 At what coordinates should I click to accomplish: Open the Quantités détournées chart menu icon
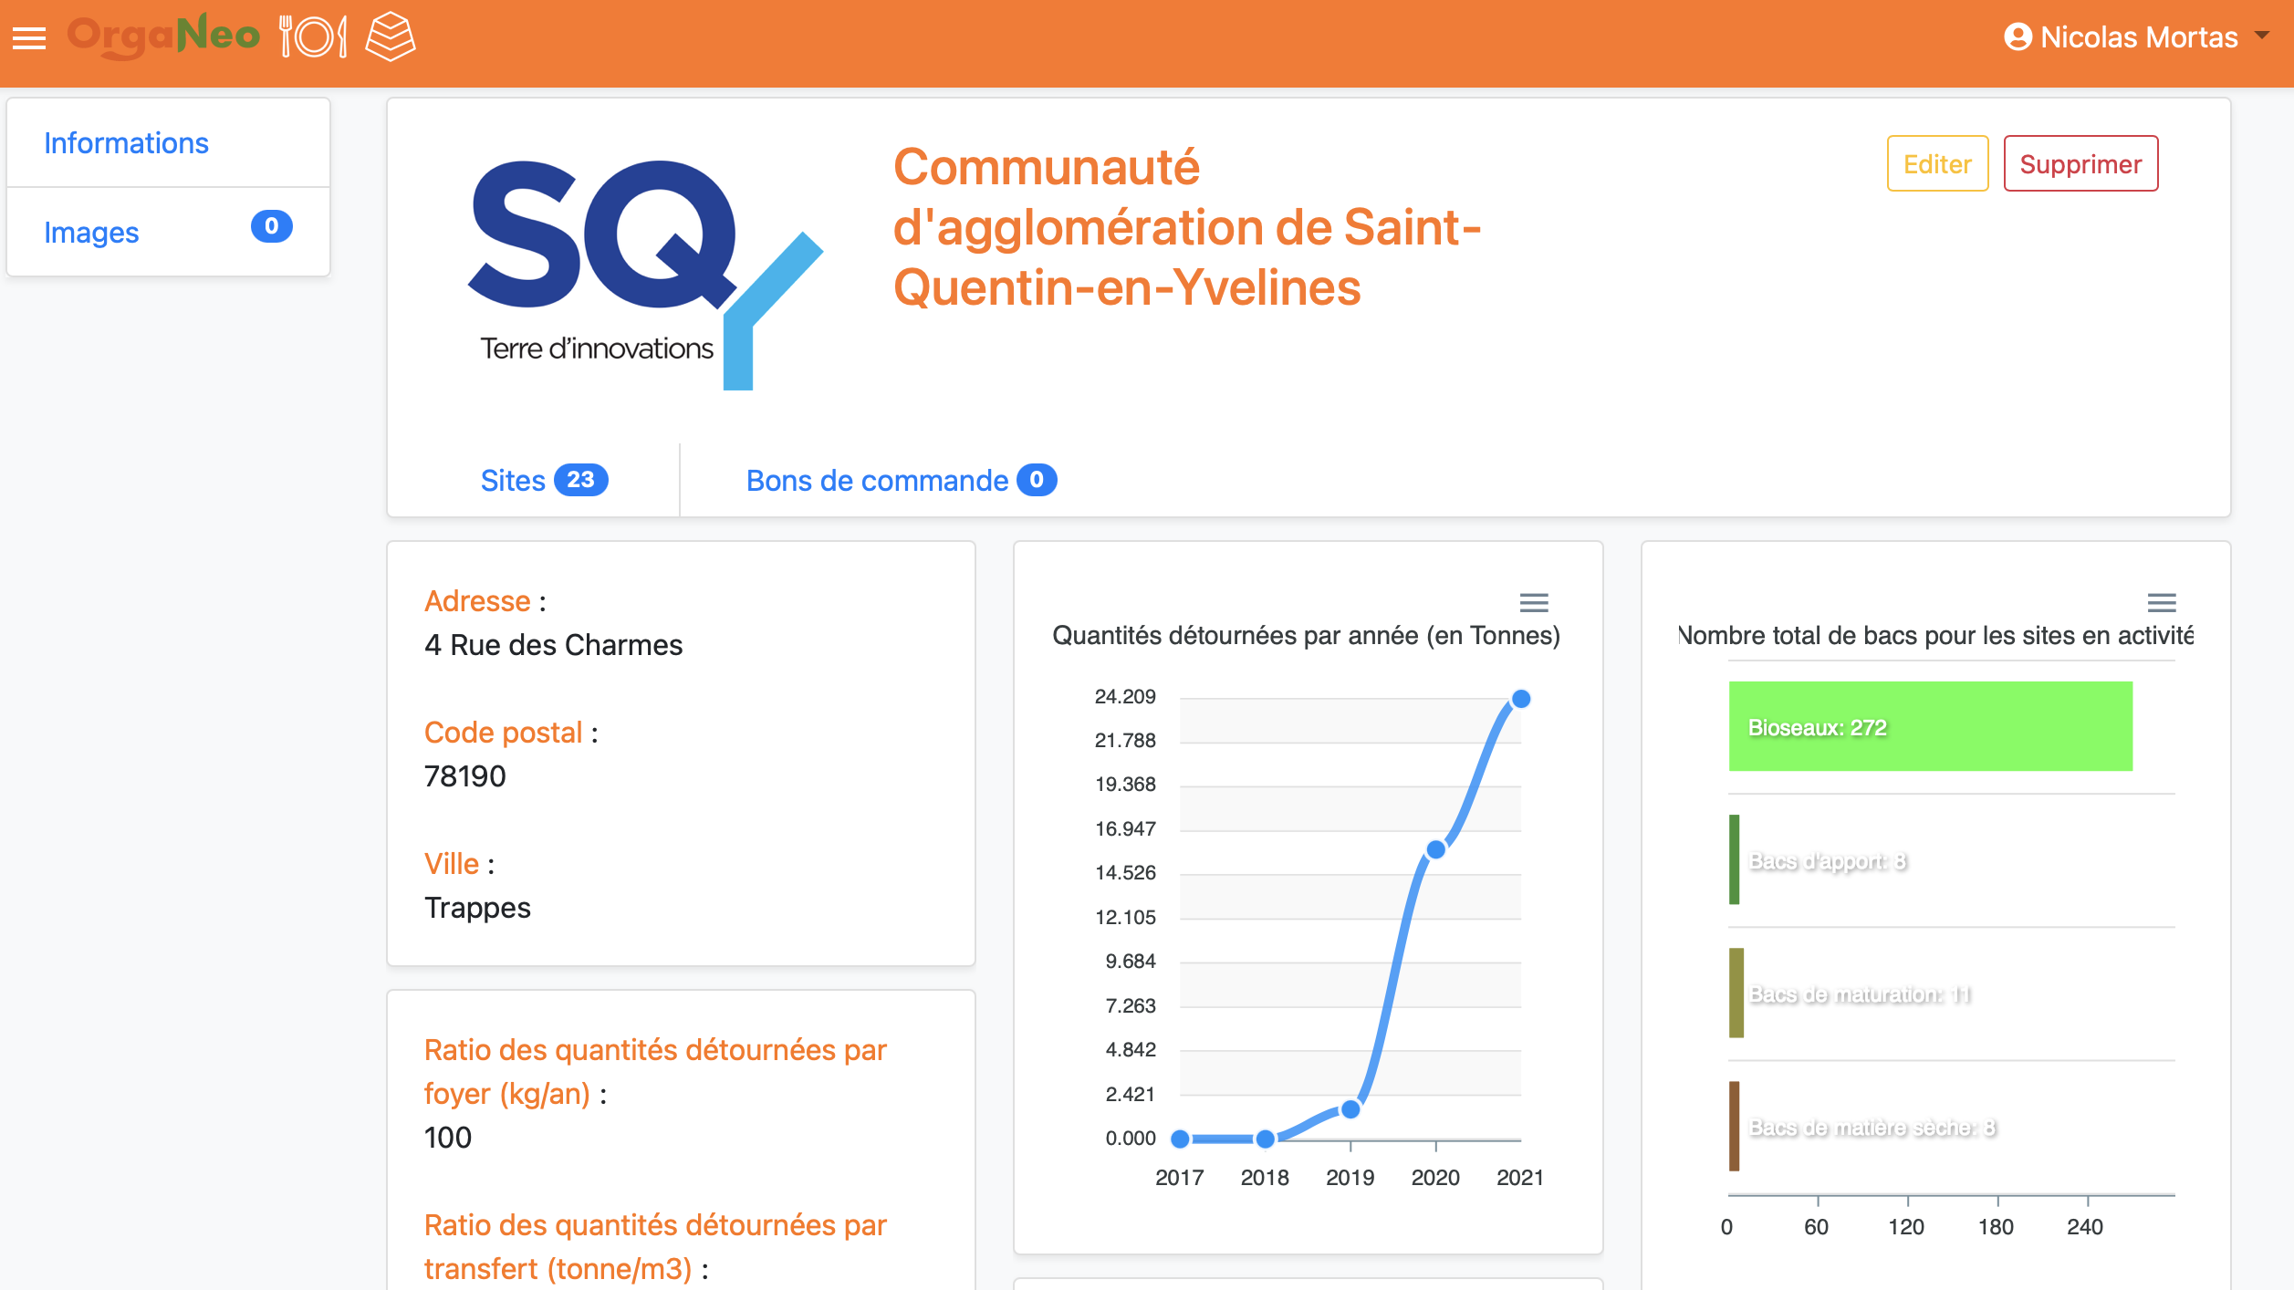pos(1534,602)
